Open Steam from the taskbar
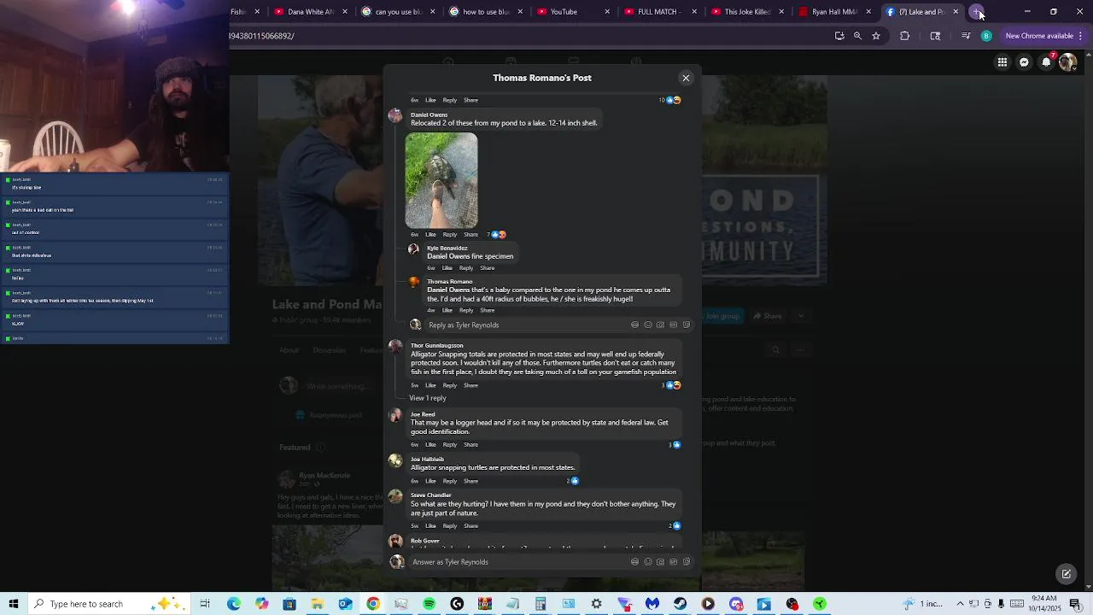Image resolution: width=1093 pixels, height=615 pixels. (680, 604)
